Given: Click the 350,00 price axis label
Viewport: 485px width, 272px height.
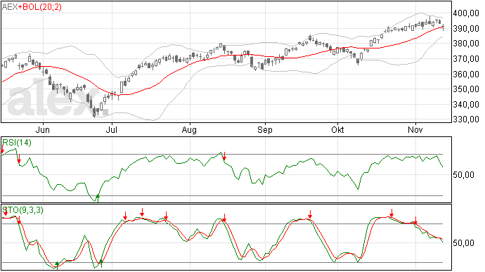Looking at the screenshot, I should coord(466,89).
